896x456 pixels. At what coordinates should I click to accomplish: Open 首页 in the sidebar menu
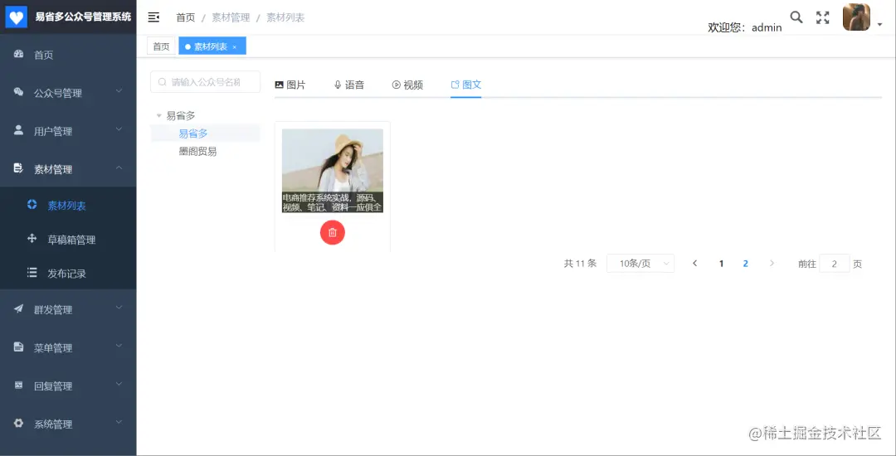point(68,55)
